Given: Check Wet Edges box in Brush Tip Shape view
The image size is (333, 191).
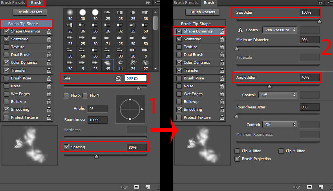Looking at the screenshot, I should coord(6,94).
